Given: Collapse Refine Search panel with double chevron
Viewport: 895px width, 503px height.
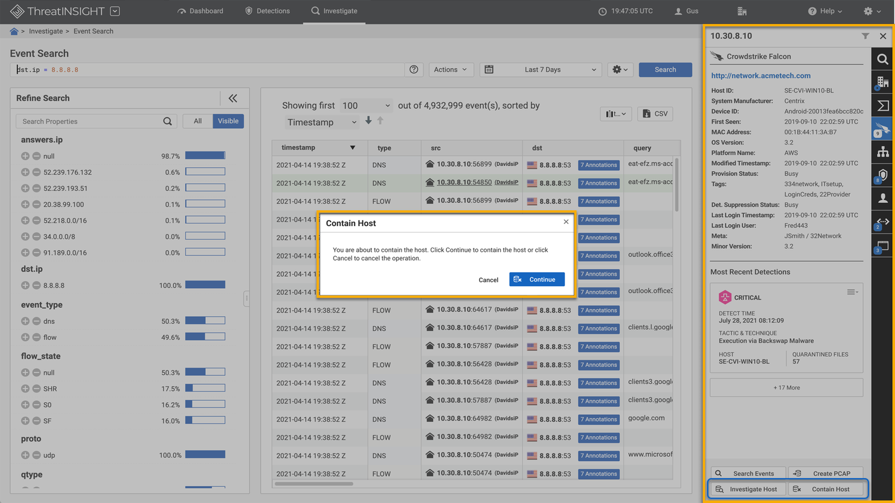Looking at the screenshot, I should tap(233, 98).
